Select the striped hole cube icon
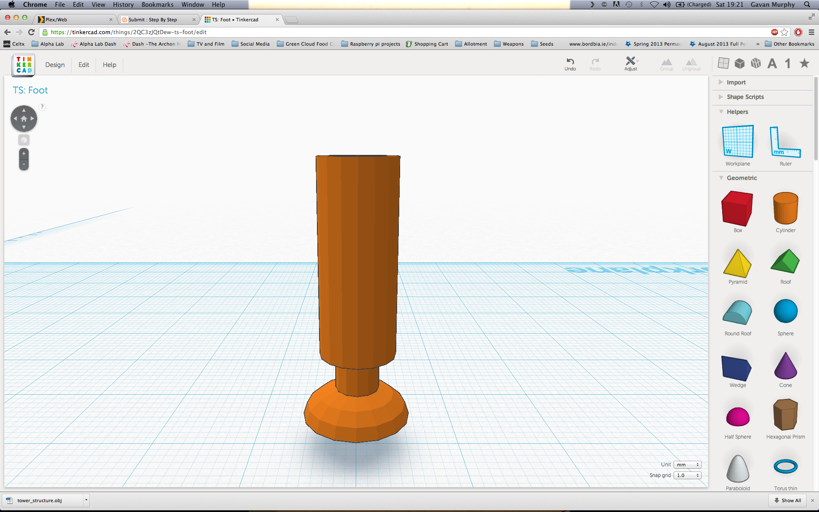Image resolution: width=819 pixels, height=512 pixels. 756,63
